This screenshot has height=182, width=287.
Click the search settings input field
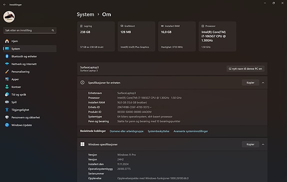[x=30, y=30]
